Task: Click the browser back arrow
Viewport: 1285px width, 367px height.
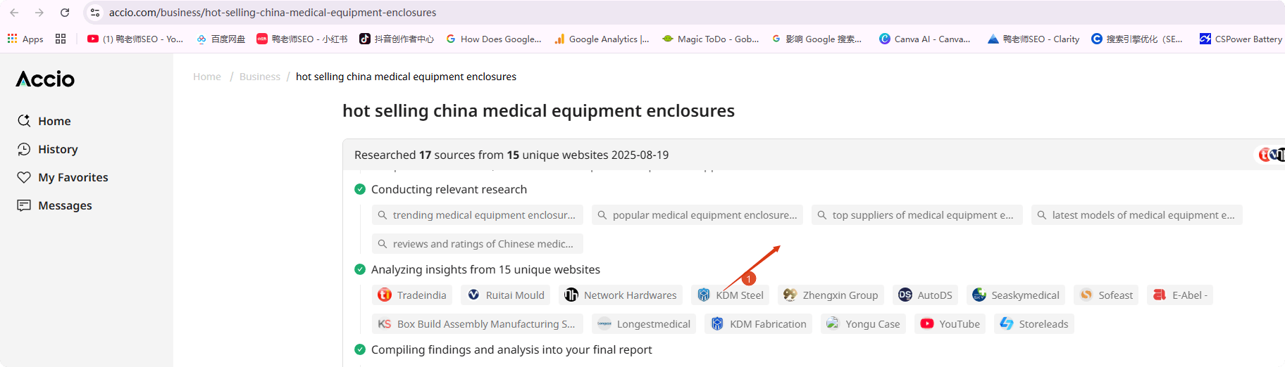Action: (14, 13)
